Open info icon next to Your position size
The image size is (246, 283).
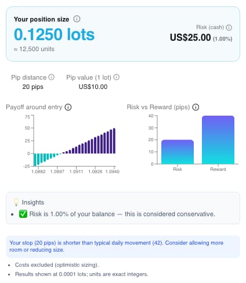[x=77, y=19]
